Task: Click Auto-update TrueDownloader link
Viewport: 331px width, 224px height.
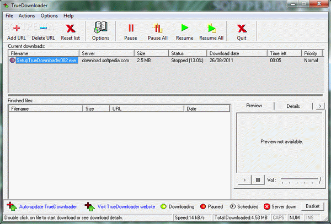Action: (x=48, y=207)
